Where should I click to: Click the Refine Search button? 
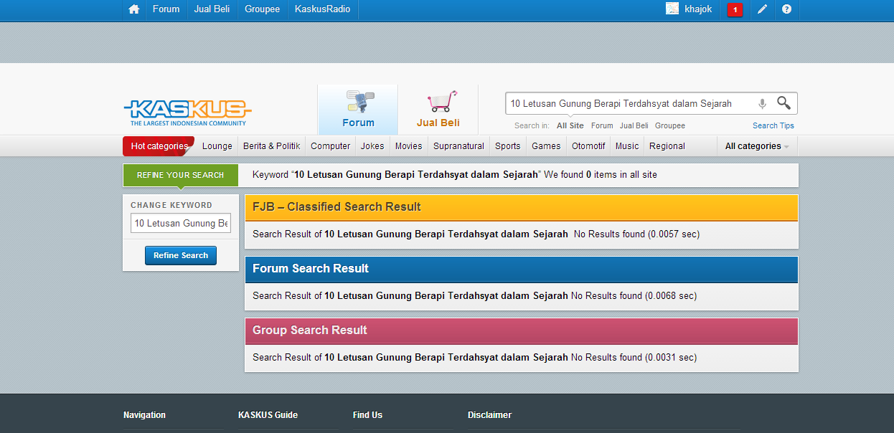click(181, 255)
